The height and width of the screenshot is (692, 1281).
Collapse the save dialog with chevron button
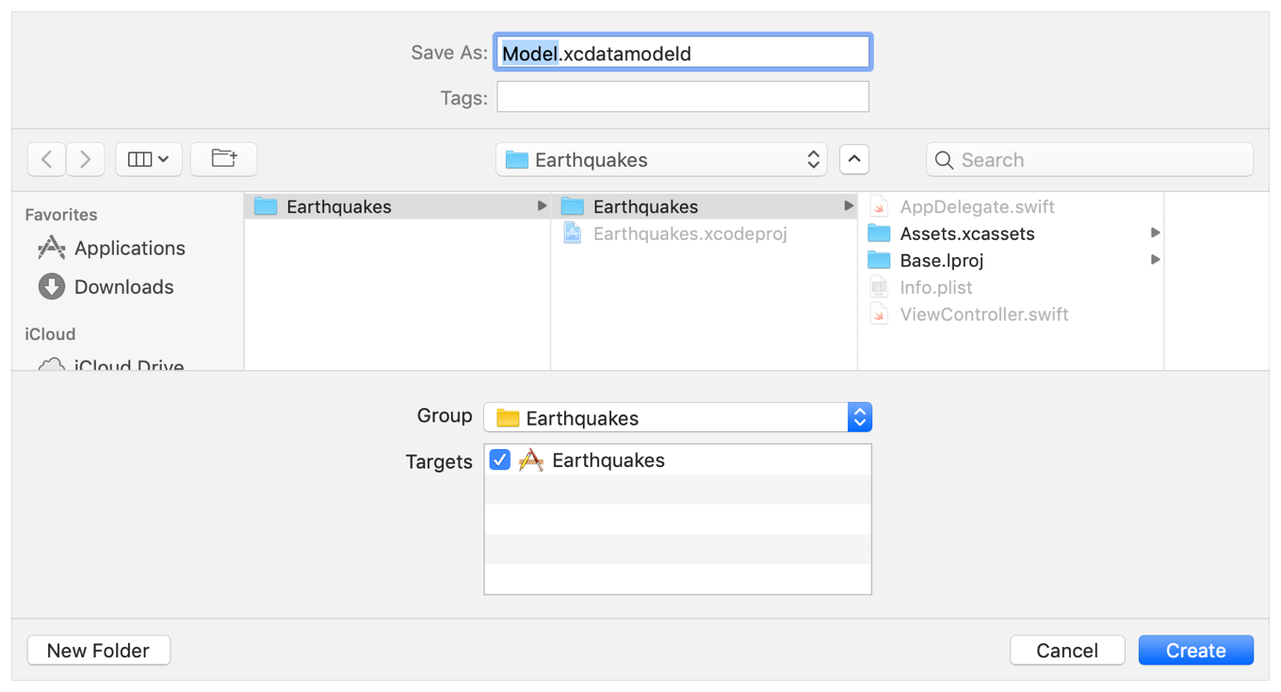click(x=853, y=159)
